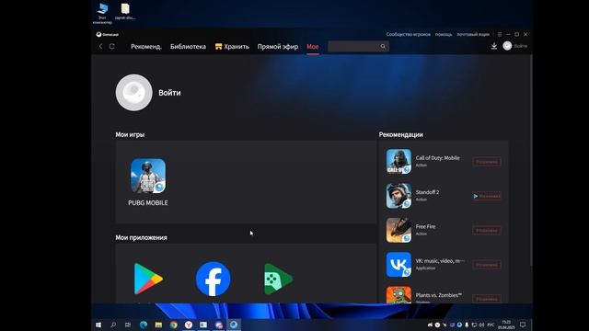Viewport: 589px width, 331px height.
Task: Click the small avatar in toolbar
Action: (507, 46)
